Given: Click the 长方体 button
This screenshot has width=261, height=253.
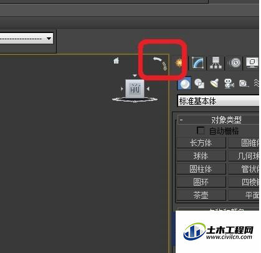Looking at the screenshot, I should [201, 143].
